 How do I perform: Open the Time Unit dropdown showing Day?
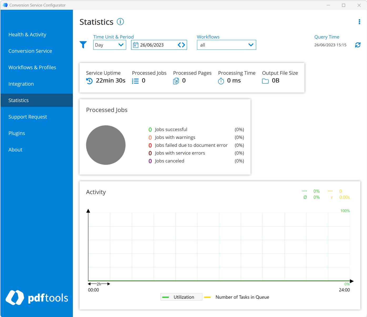[x=109, y=45]
